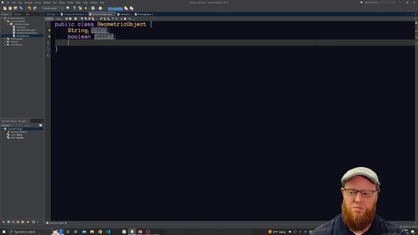
Task: Click the first garbage collection icon
Action: click(x=126, y=8)
